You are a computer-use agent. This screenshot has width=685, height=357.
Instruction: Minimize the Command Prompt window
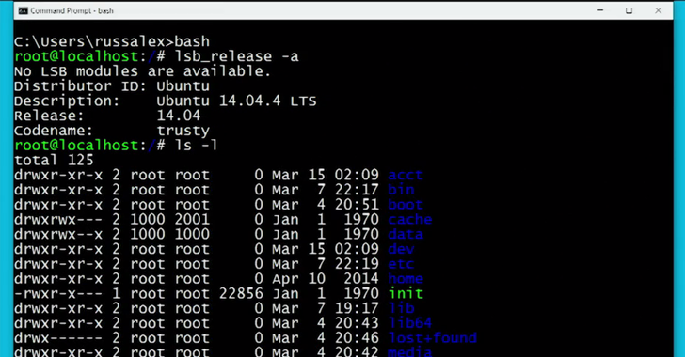coord(600,10)
